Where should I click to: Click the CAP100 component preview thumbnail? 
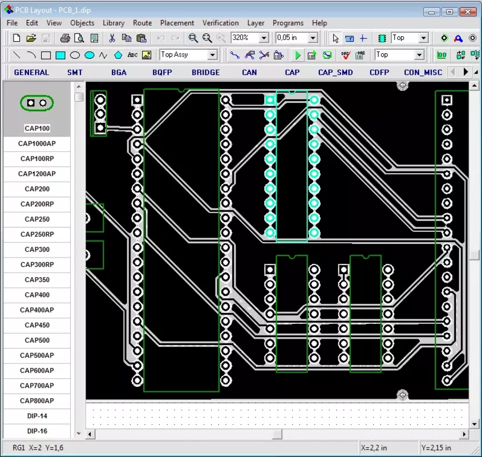coord(37,103)
